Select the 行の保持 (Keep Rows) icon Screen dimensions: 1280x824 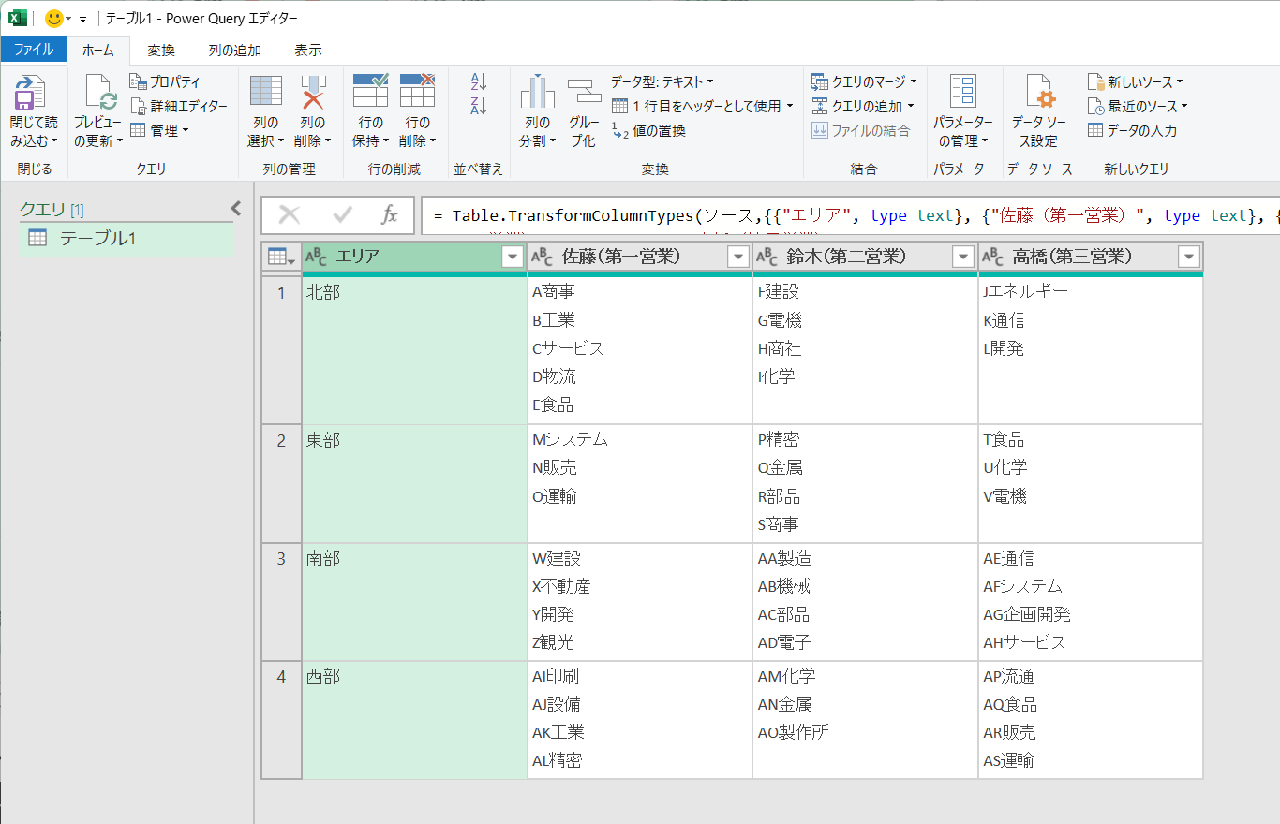pyautogui.click(x=370, y=106)
